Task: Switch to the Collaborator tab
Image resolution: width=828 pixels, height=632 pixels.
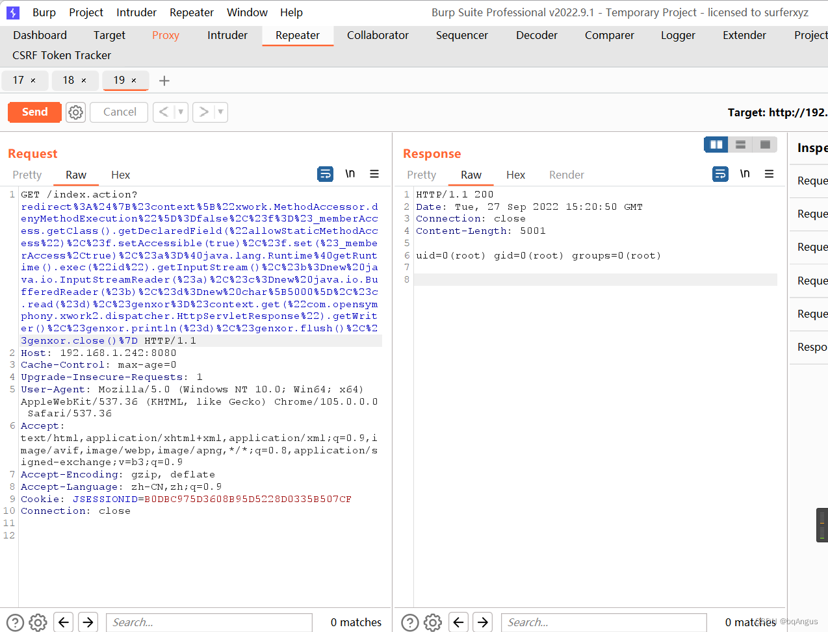Action: click(378, 35)
